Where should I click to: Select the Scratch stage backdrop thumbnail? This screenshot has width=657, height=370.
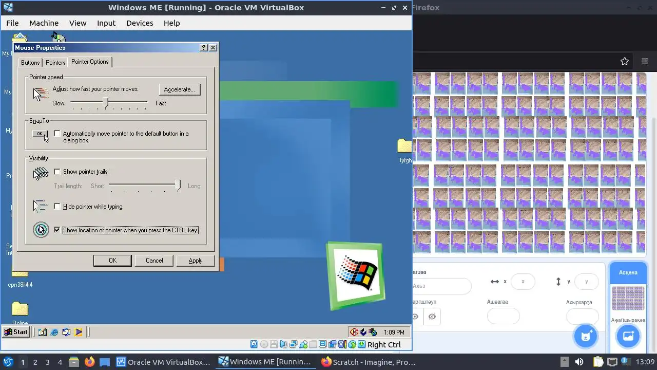pos(628,298)
